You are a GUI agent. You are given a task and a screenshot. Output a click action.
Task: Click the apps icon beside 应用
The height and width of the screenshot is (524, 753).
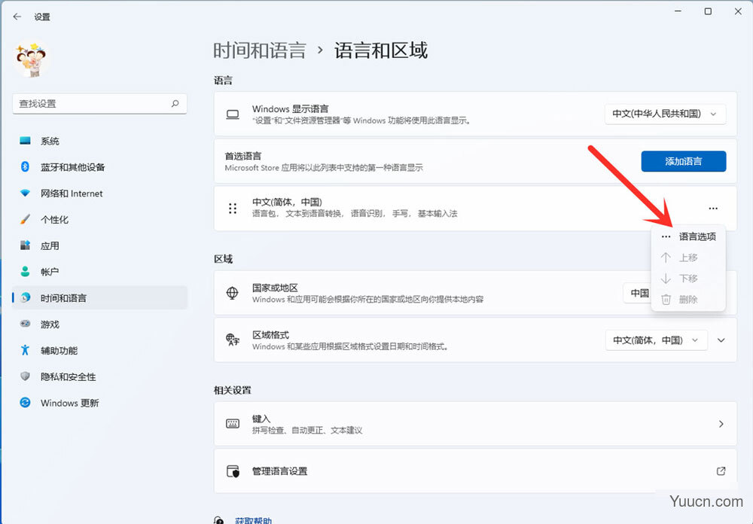[x=25, y=245]
